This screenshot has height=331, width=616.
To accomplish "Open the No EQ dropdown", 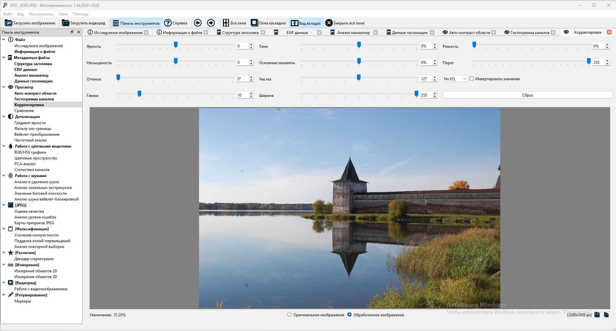I will (455, 79).
